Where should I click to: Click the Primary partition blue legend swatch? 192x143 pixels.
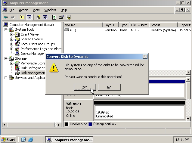[x=90, y=124]
